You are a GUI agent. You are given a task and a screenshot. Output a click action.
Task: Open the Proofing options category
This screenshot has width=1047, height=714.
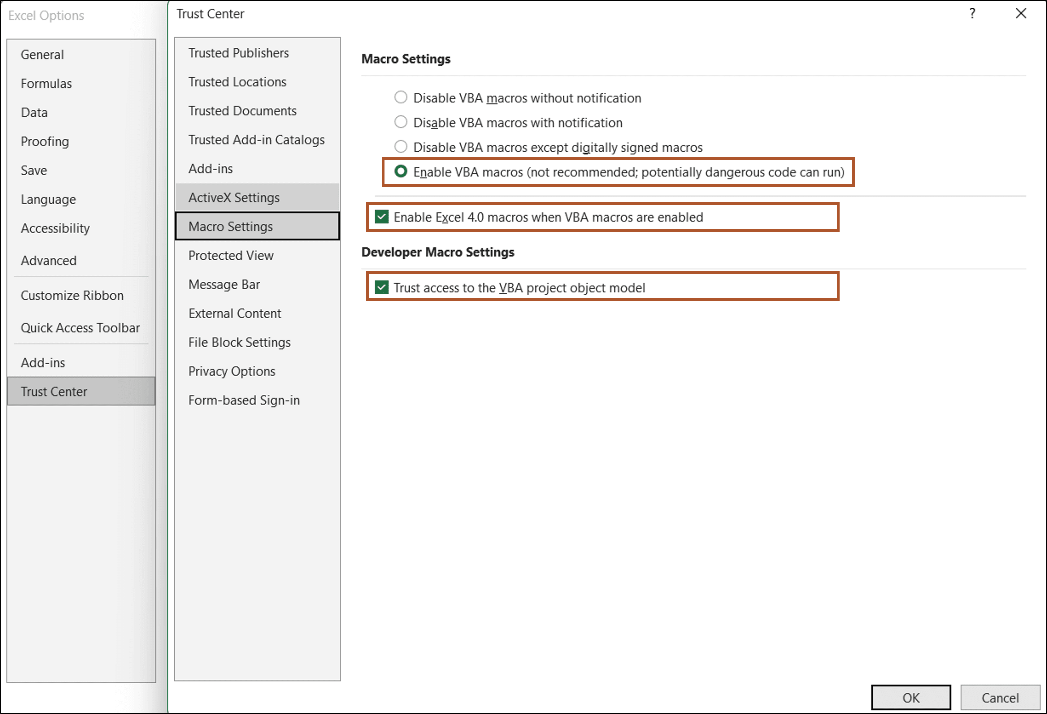45,141
